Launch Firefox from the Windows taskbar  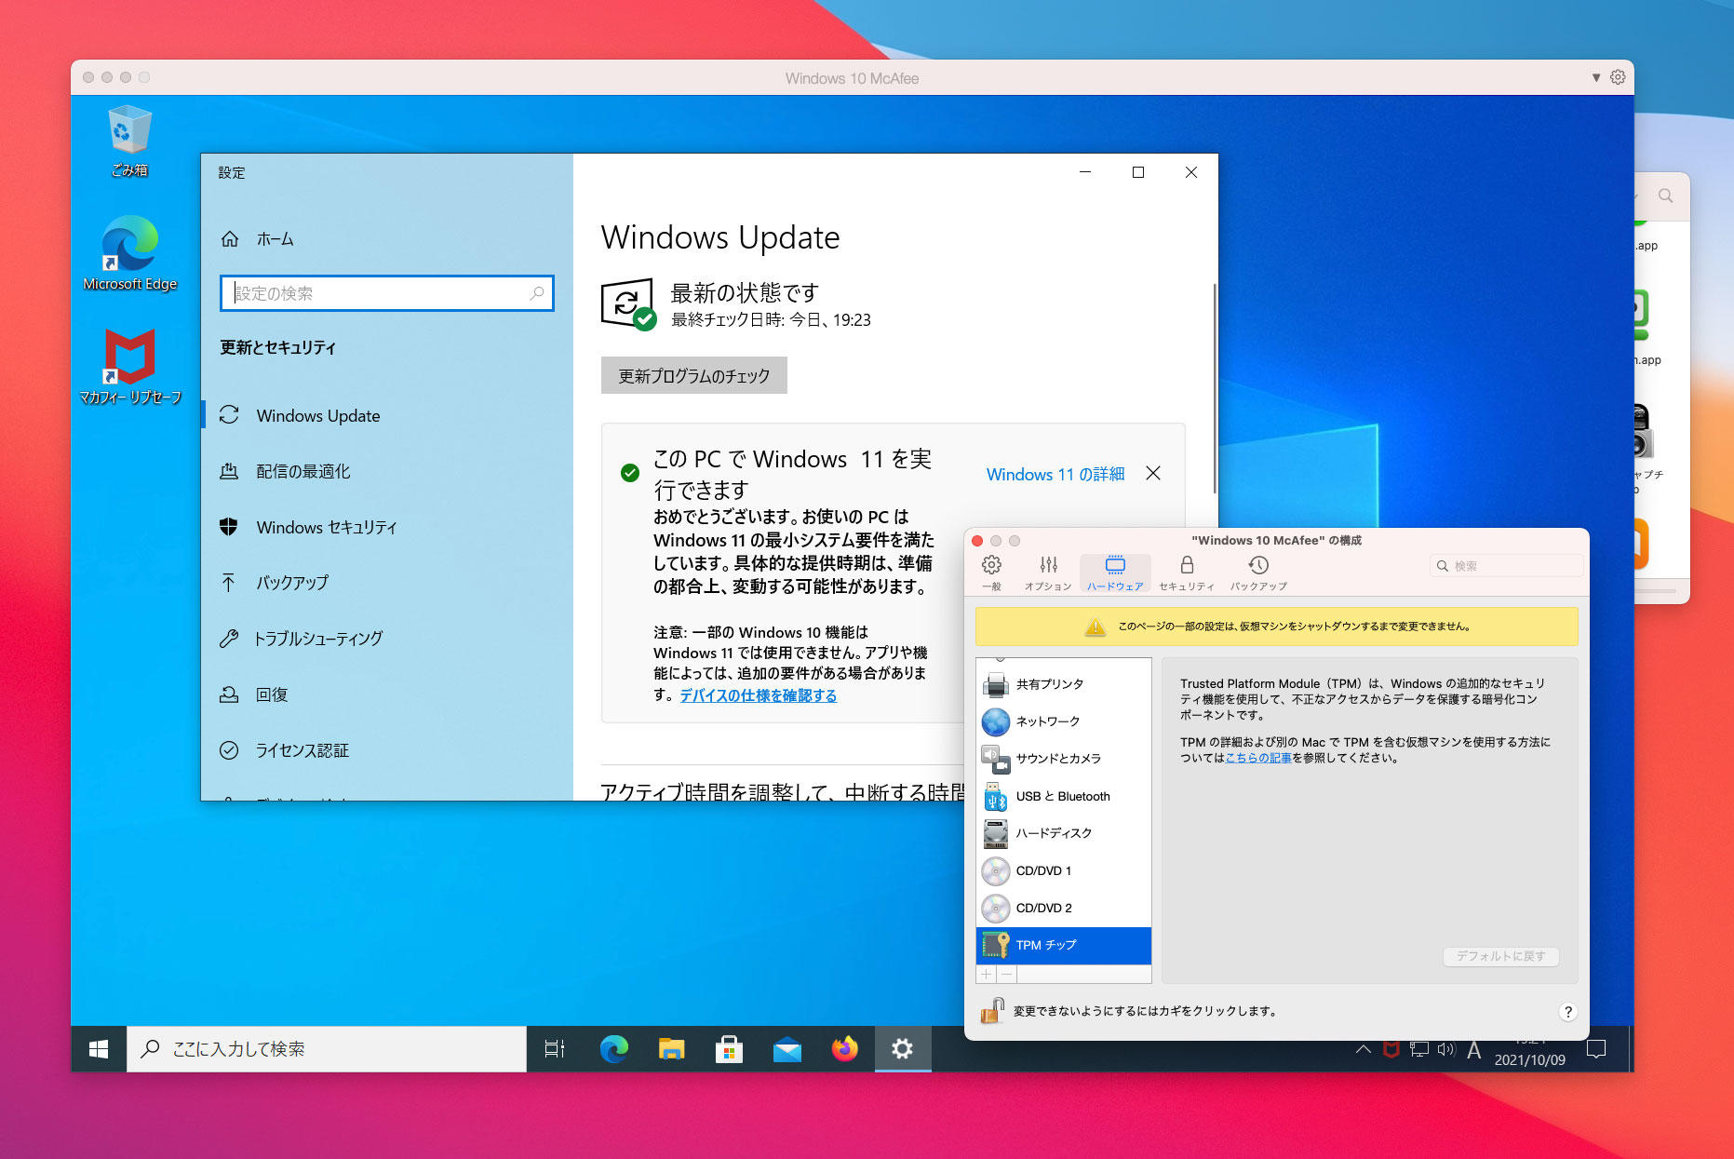[x=844, y=1049]
